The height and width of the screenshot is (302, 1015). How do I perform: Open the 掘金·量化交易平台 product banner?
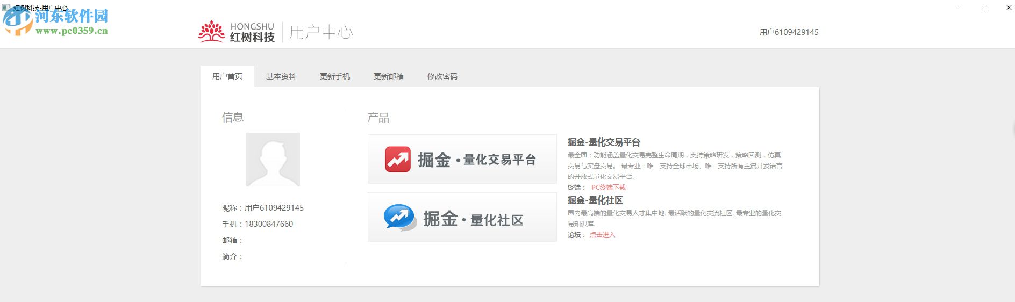[x=462, y=159]
